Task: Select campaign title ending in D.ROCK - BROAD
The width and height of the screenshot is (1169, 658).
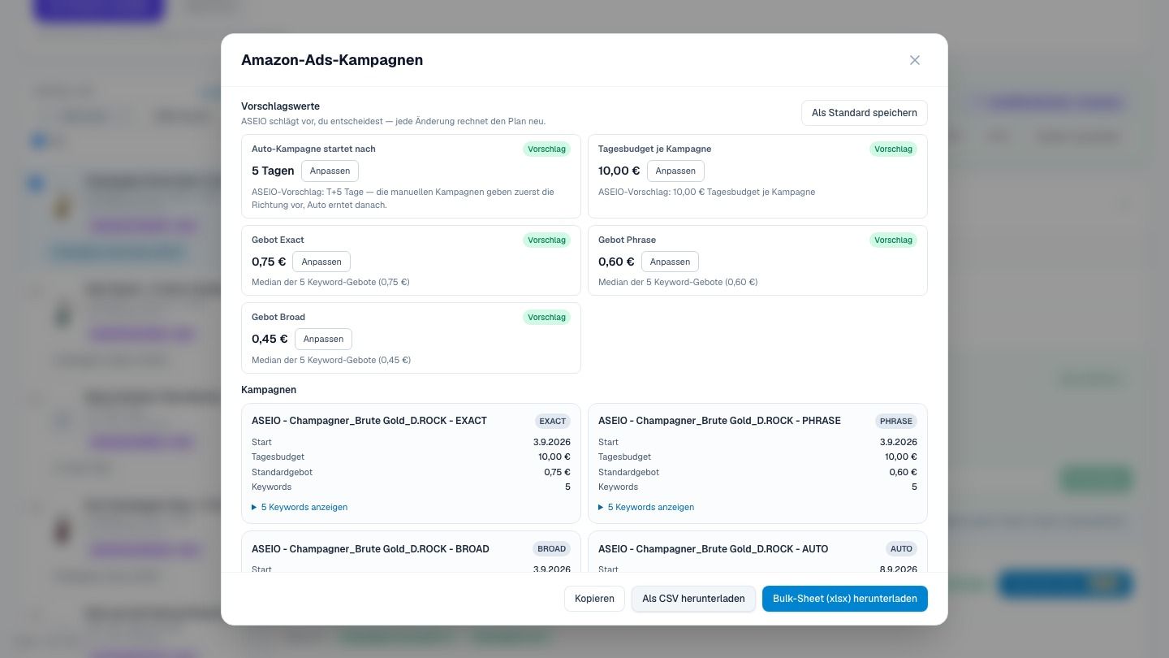Action: [370, 549]
